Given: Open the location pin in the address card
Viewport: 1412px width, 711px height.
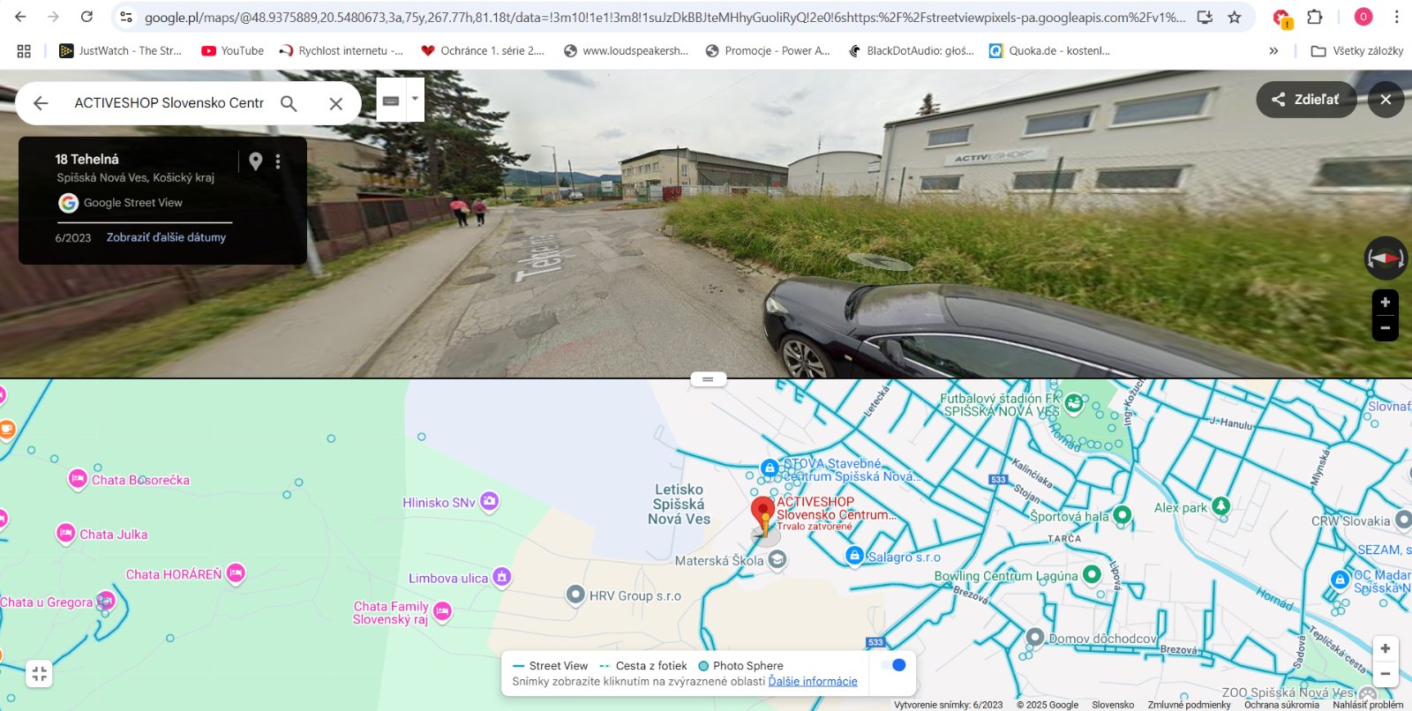Looking at the screenshot, I should pyautogui.click(x=255, y=161).
